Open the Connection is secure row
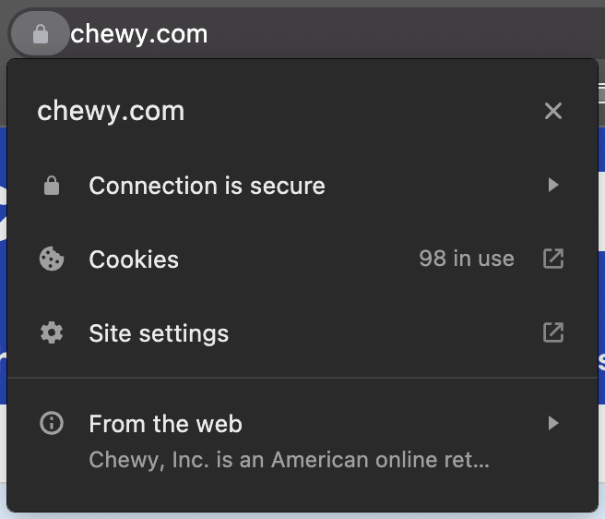The width and height of the screenshot is (605, 519). tap(302, 186)
